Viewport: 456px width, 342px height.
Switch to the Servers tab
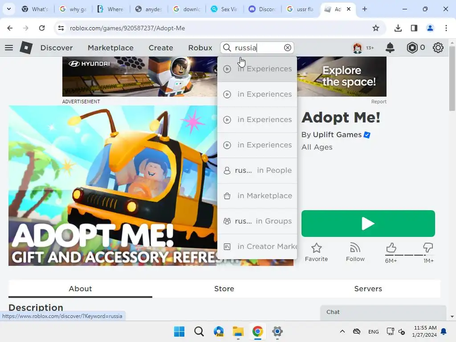click(368, 289)
